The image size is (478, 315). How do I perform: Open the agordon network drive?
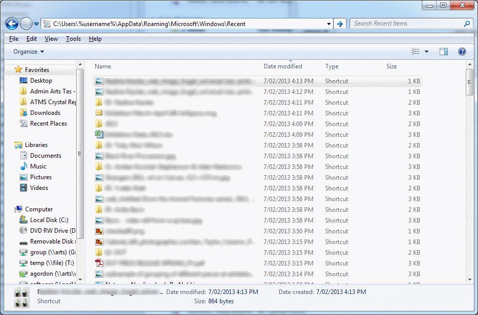click(x=53, y=274)
